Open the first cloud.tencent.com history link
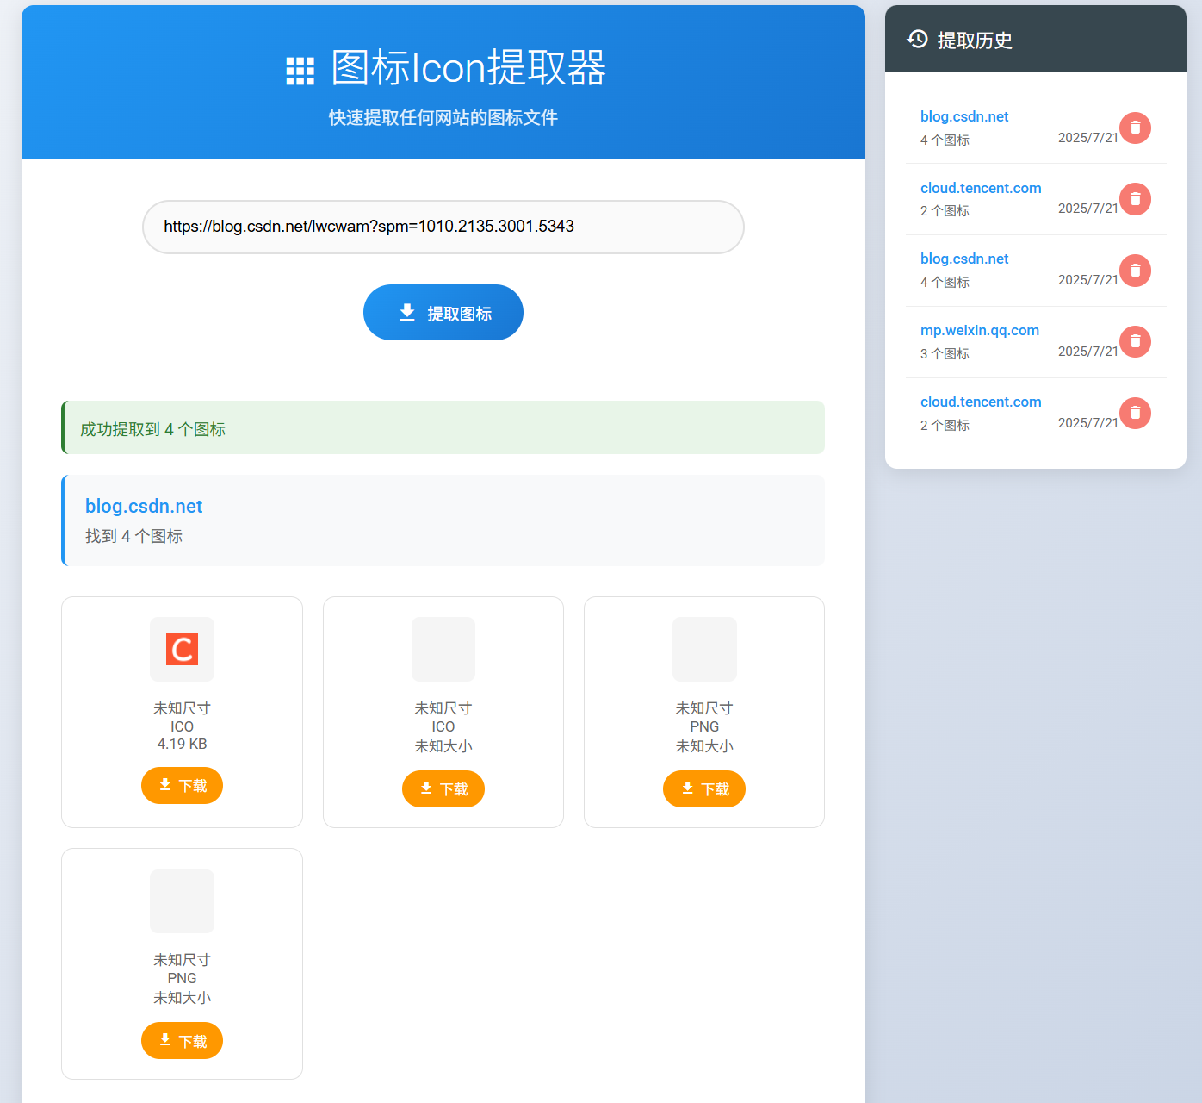1202x1103 pixels. tap(981, 188)
